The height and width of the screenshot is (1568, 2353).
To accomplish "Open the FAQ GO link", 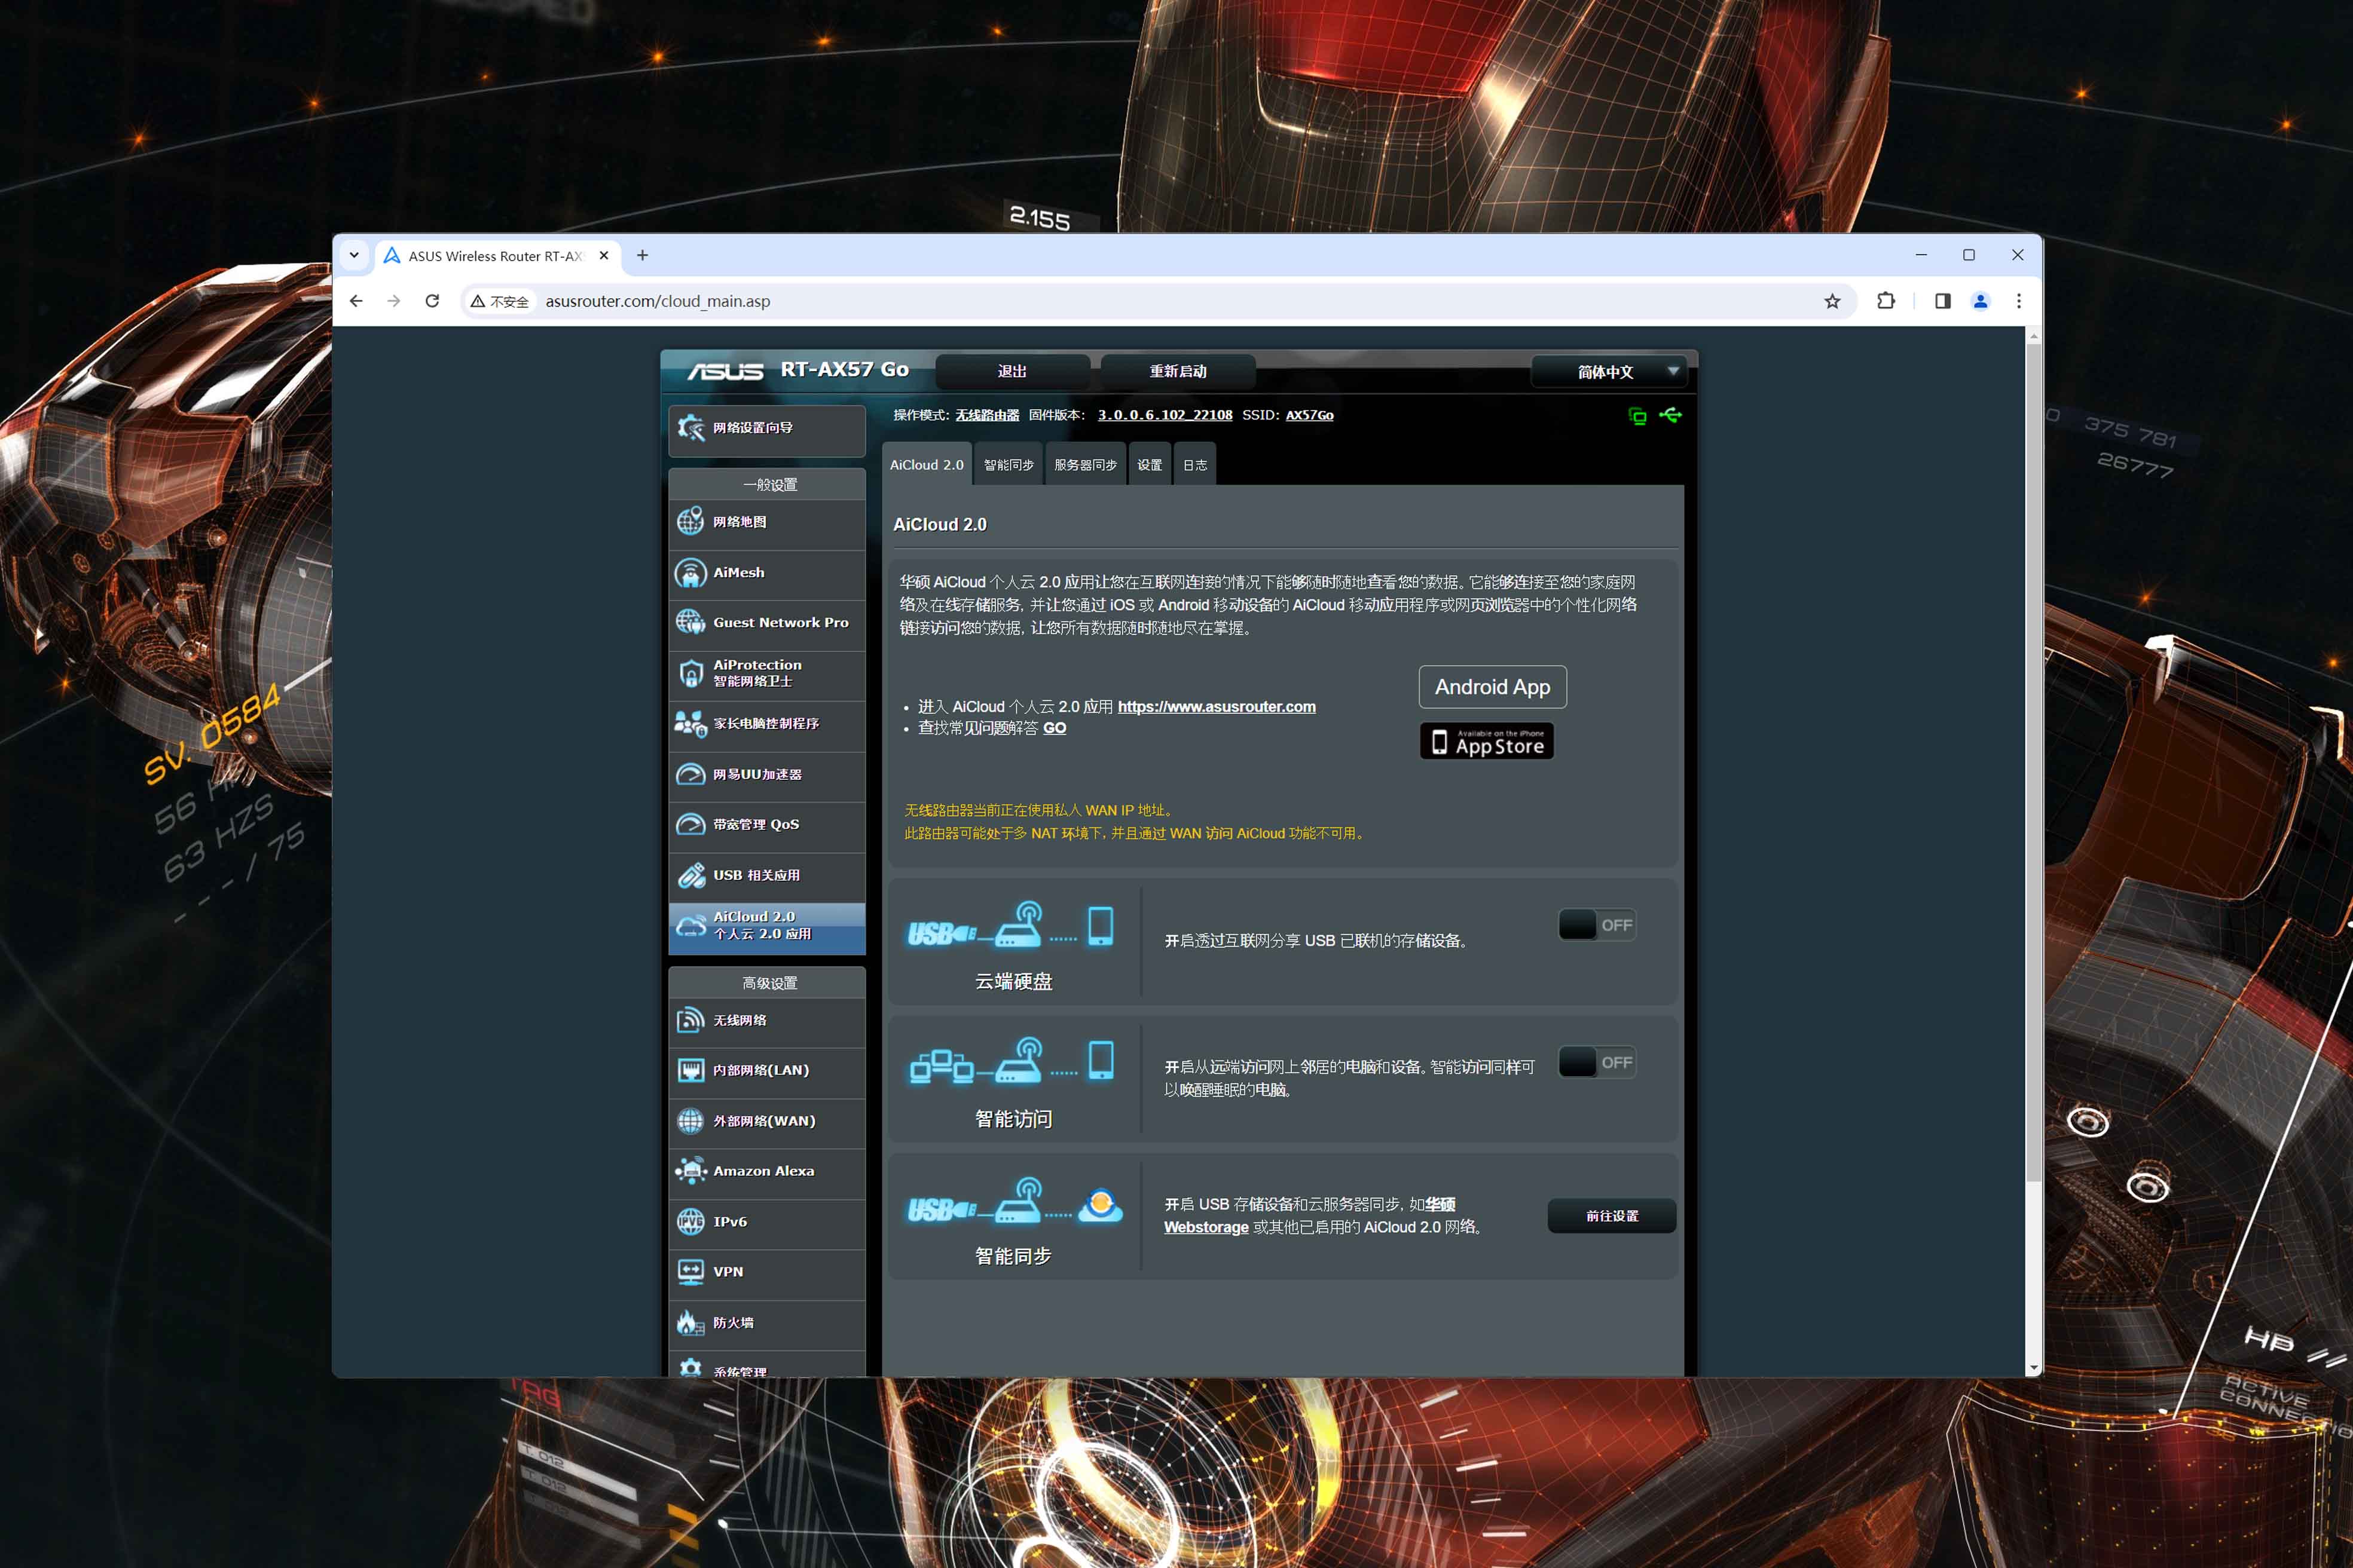I will tap(1055, 728).
